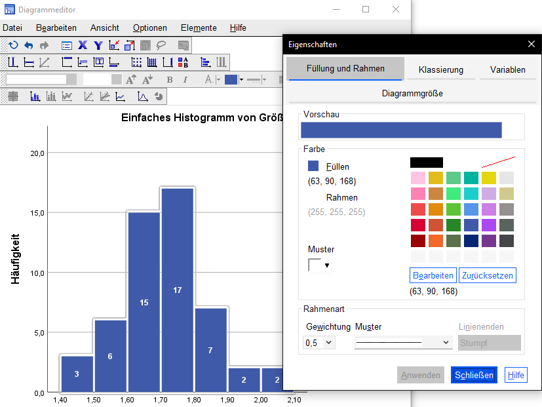Click the Hilfe button
The width and height of the screenshot is (542, 407).
(515, 375)
